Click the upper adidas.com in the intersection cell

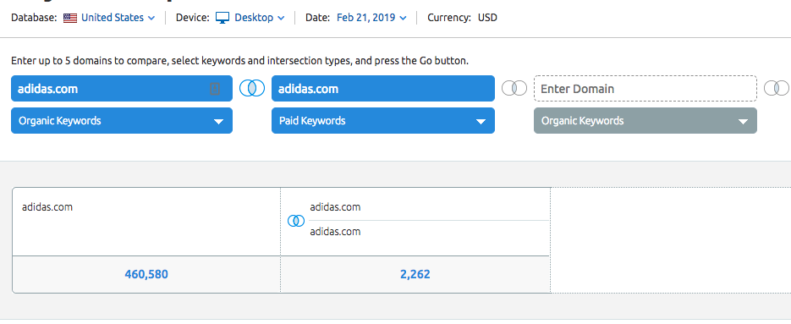[x=336, y=207]
